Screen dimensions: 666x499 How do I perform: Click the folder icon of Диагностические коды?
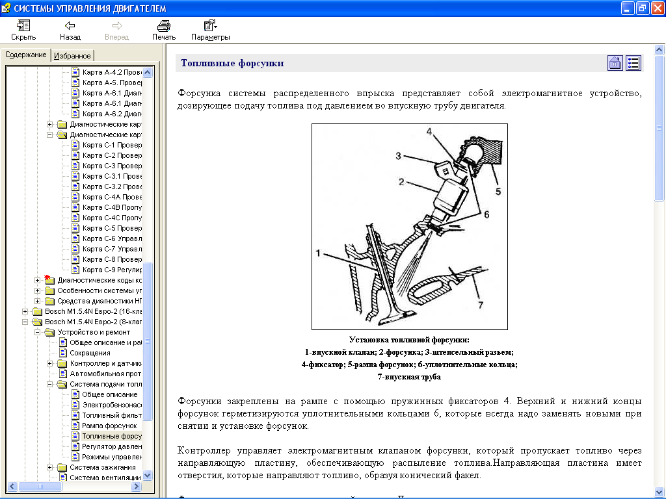pyautogui.click(x=49, y=279)
